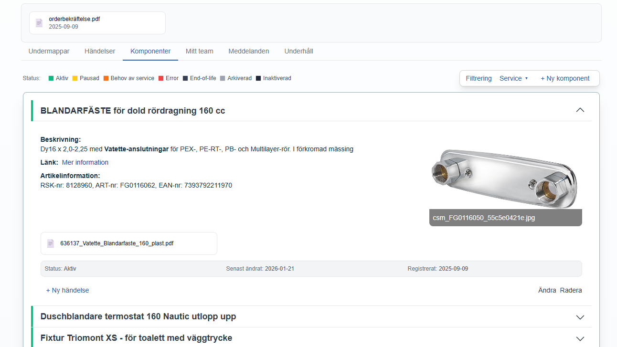Click the orange Behov av service square
617x347 pixels.
(106, 78)
